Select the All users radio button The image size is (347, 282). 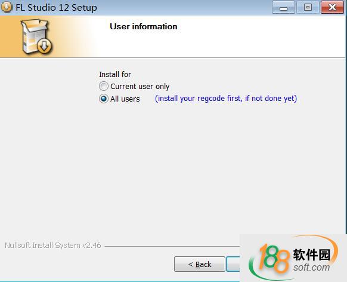tap(104, 99)
